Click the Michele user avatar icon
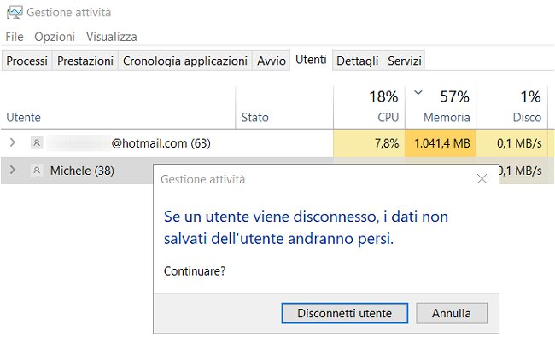 pyautogui.click(x=36, y=171)
